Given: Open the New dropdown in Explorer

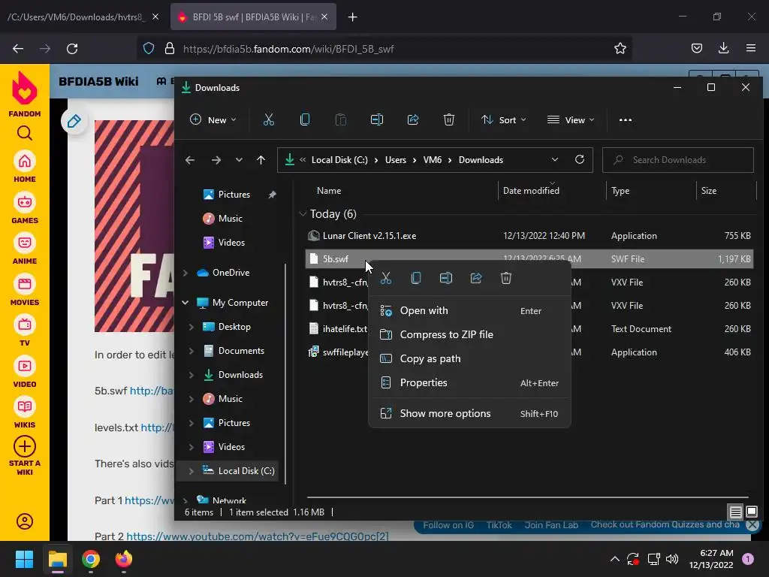Looking at the screenshot, I should coord(213,119).
